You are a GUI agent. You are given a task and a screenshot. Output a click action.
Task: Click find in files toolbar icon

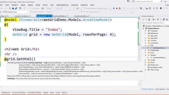pos(77,8)
